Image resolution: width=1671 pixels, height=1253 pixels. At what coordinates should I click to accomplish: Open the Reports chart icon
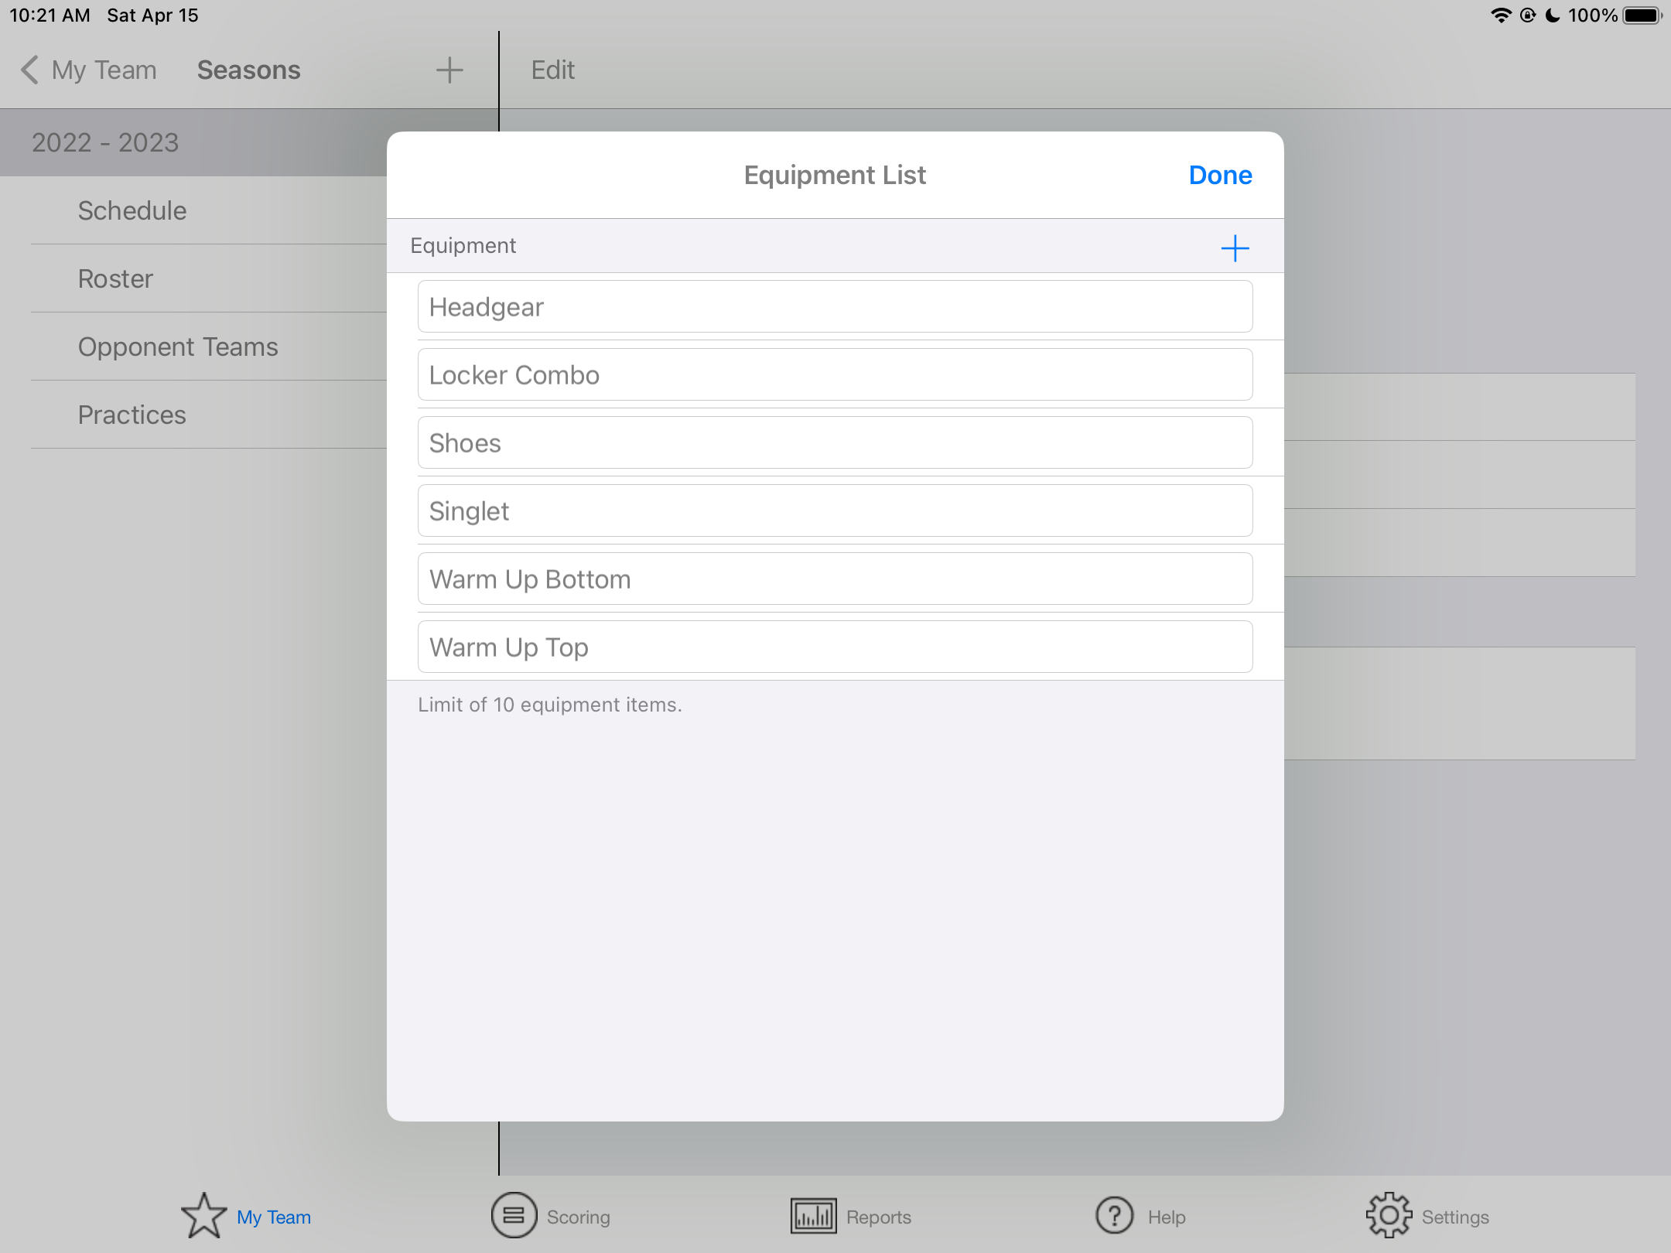(x=813, y=1215)
